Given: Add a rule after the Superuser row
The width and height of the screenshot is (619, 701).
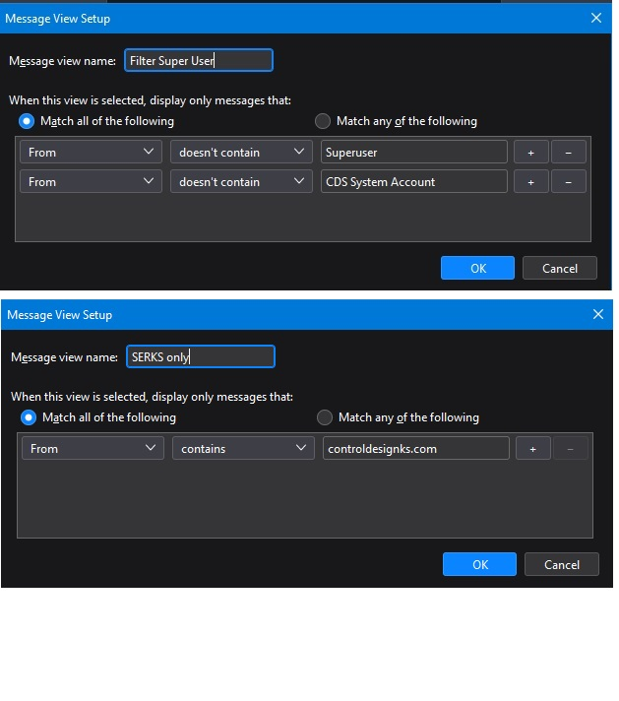Looking at the screenshot, I should click(x=531, y=152).
